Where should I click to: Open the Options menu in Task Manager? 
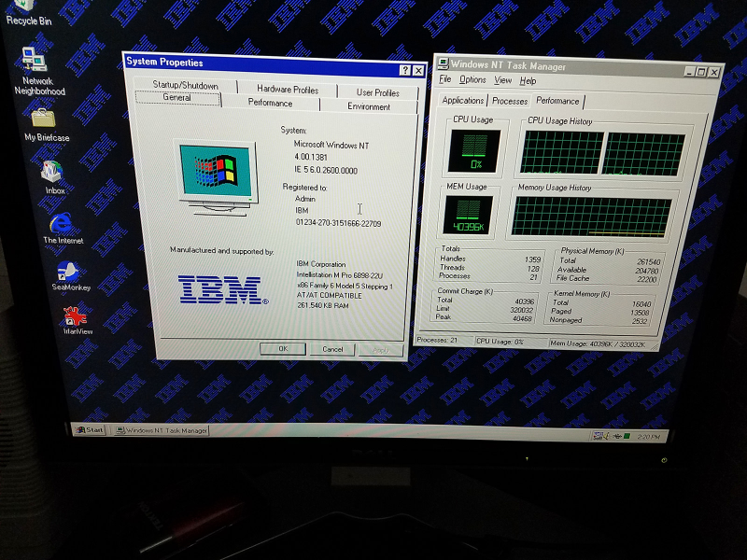coord(472,79)
